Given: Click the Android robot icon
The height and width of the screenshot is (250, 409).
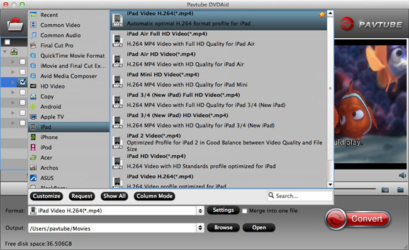Looking at the screenshot, I should [33, 107].
